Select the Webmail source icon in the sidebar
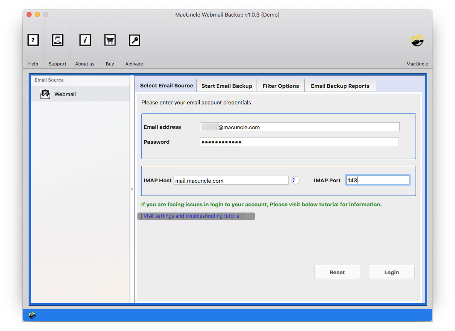455x331 pixels. click(45, 94)
